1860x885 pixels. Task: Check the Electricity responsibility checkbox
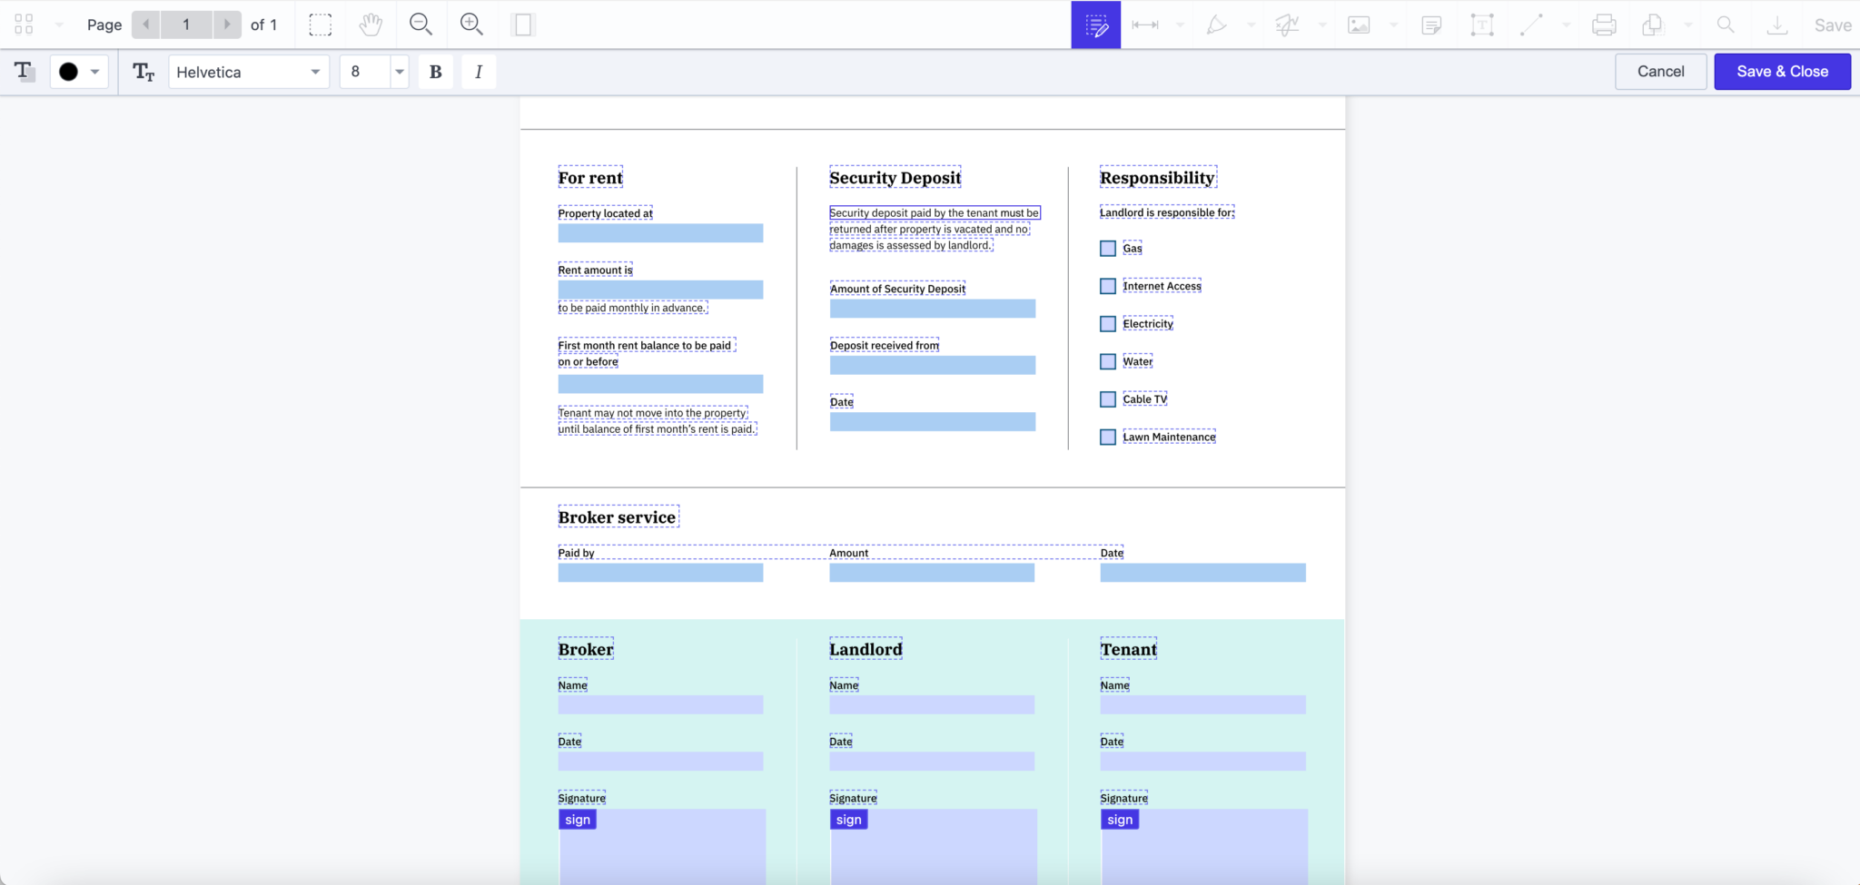[x=1107, y=323]
